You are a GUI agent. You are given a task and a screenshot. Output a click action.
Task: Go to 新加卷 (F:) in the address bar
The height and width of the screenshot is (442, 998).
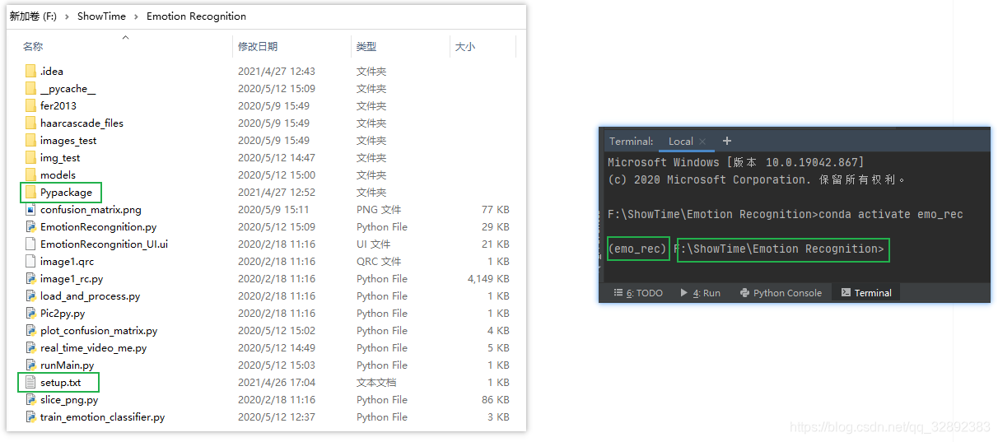33,16
